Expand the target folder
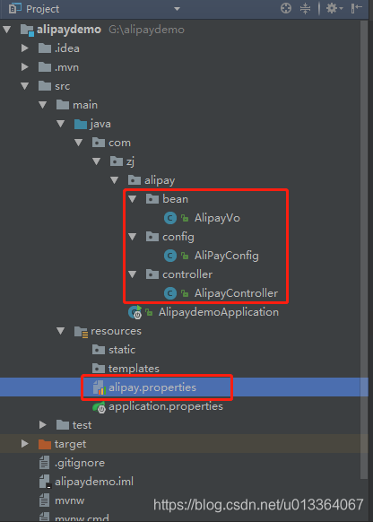The height and width of the screenshot is (522, 373). point(25,444)
